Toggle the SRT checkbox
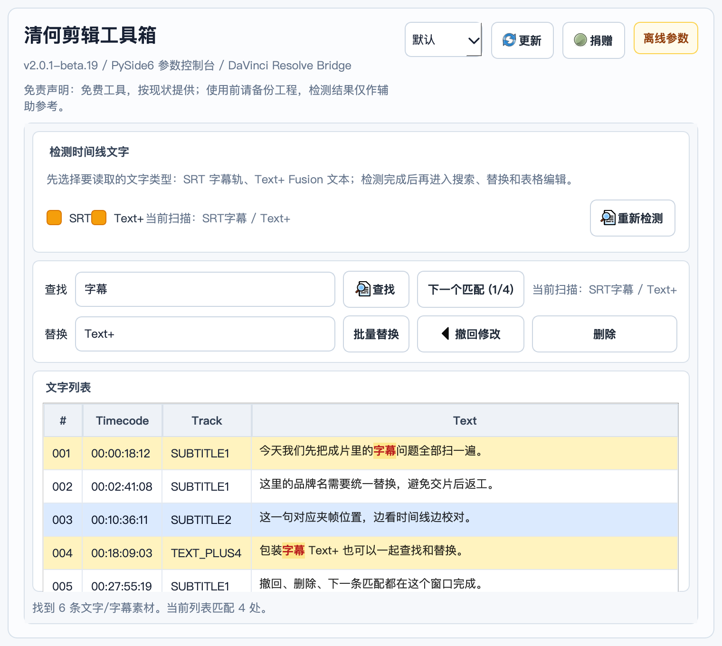This screenshot has width=722, height=646. pos(54,218)
